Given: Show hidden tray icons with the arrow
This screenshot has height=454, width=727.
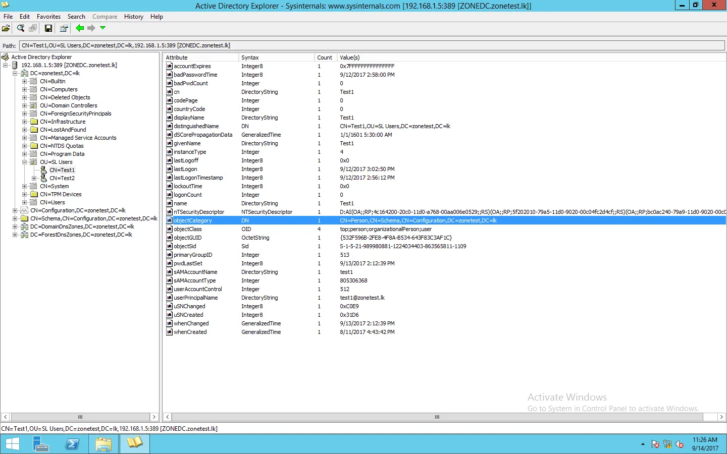Looking at the screenshot, I should click(x=643, y=444).
